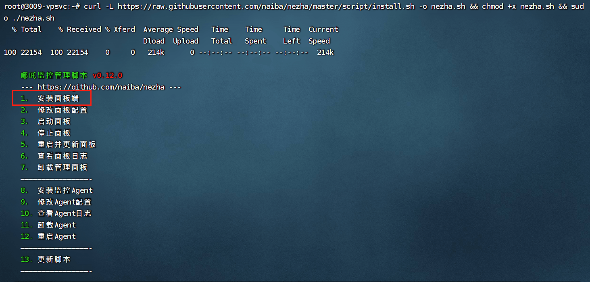Click the 'Current' column header text
Image resolution: width=590 pixels, height=282 pixels.
coord(323,29)
